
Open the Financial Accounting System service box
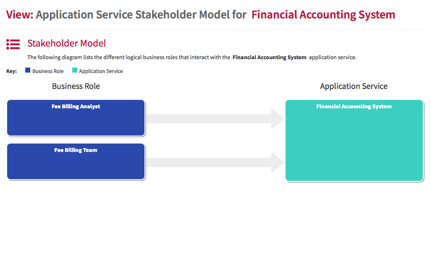coord(354,141)
